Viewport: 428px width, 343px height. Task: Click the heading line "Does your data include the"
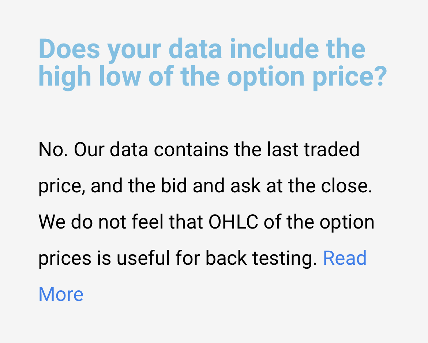click(202, 49)
